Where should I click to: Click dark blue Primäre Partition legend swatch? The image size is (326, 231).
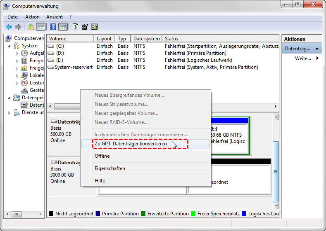pyautogui.click(x=98, y=214)
